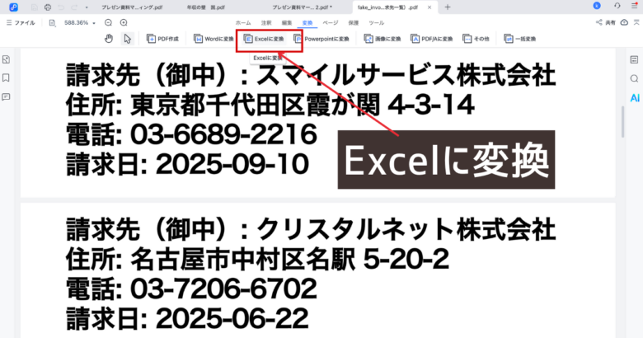This screenshot has height=338, width=643.
Task: Open the AI assistant in right sidebar
Action: coord(634,96)
